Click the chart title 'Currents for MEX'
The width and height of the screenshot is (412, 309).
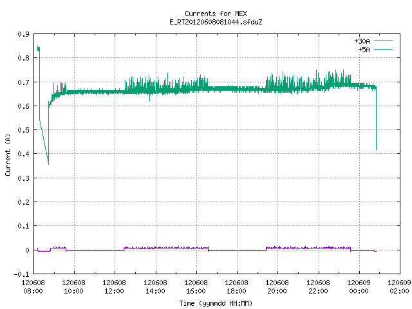pos(216,14)
